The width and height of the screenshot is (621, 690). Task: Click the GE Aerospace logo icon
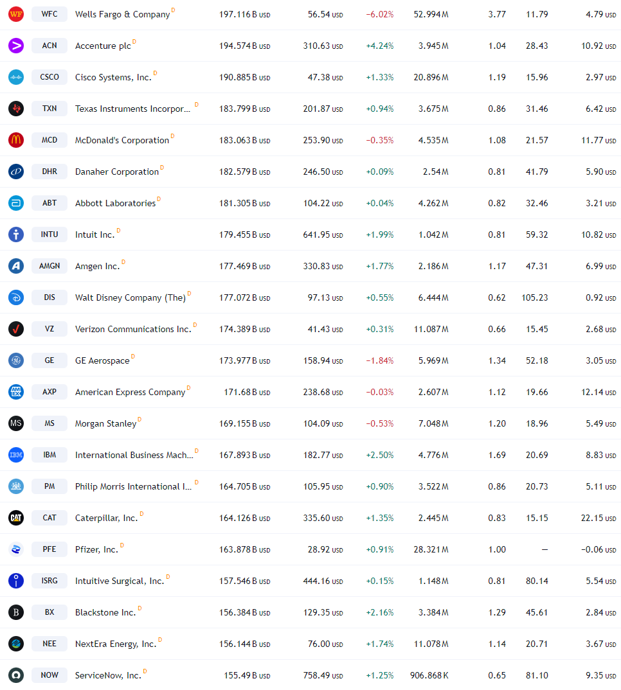pos(16,360)
